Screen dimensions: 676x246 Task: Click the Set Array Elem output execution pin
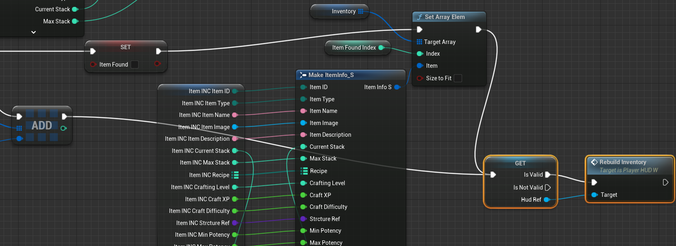click(x=478, y=29)
